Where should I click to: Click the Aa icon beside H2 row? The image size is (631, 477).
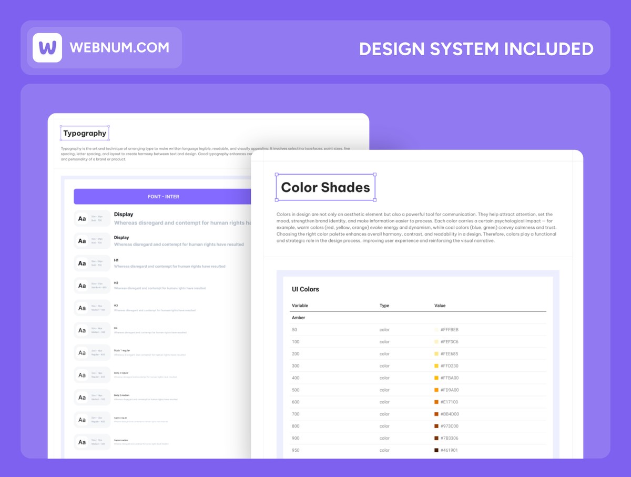coord(82,286)
